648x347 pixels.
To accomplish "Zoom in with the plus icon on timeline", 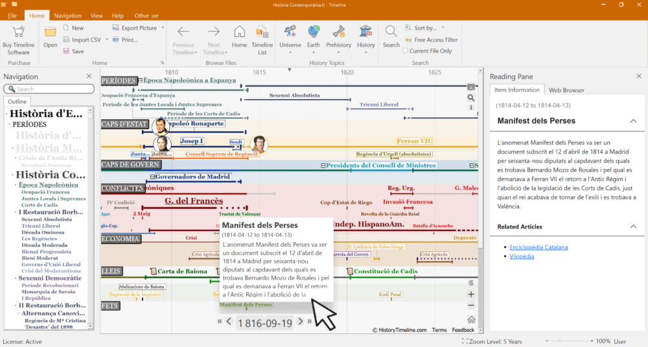I will [471, 294].
